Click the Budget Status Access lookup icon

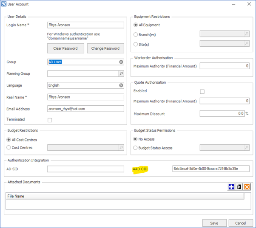pos(247,148)
